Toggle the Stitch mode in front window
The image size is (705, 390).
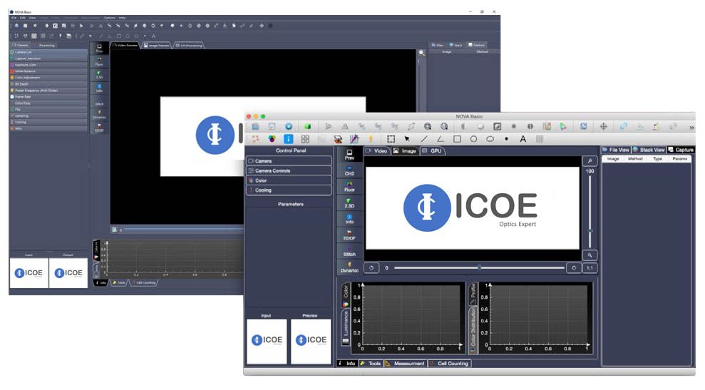(x=349, y=252)
